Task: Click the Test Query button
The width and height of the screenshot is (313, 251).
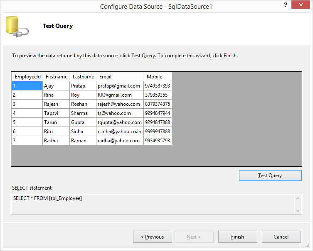Action: point(270,175)
